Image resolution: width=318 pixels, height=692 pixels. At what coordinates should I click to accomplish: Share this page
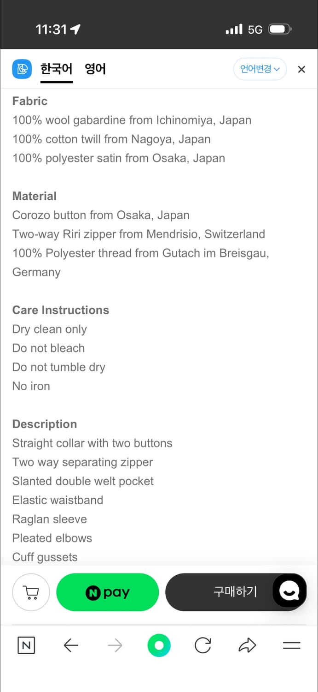point(247,645)
